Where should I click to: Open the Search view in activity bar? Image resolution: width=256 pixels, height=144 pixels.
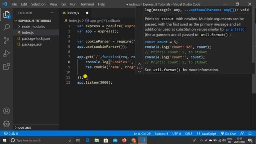pos(6,27)
